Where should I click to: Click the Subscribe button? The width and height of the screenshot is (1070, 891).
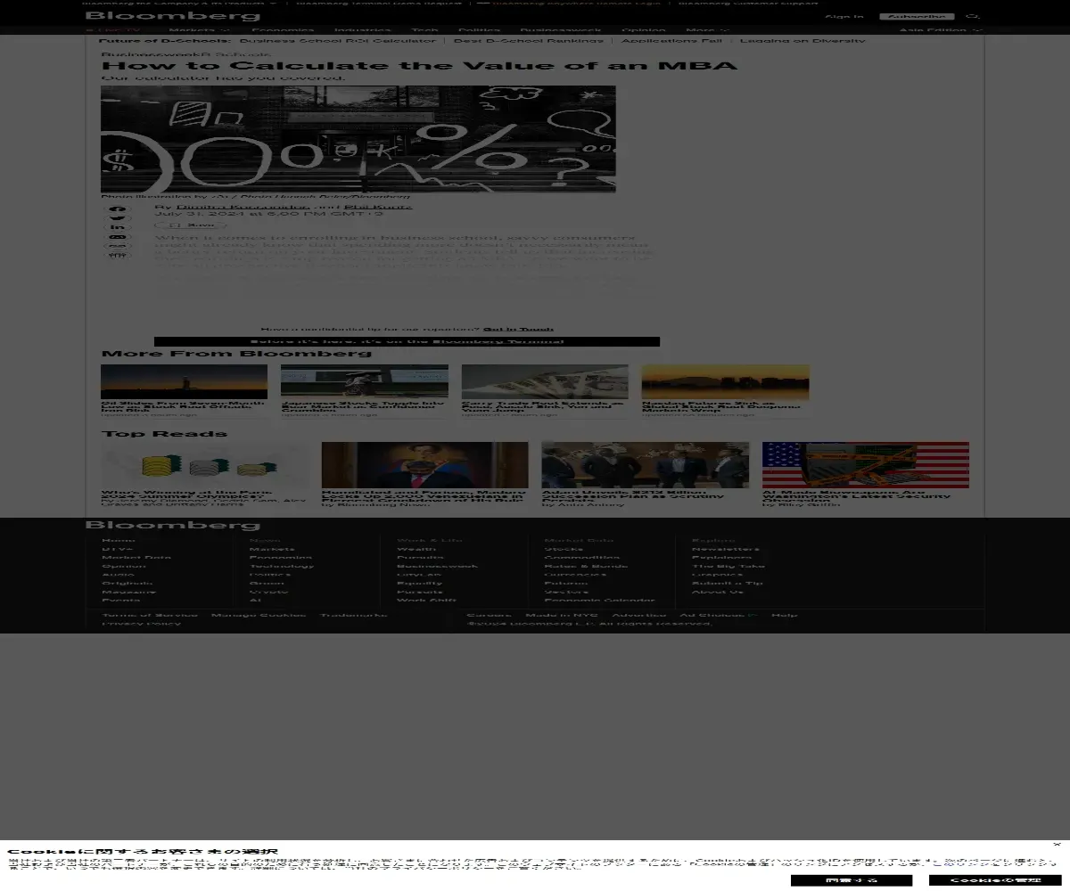click(x=917, y=16)
